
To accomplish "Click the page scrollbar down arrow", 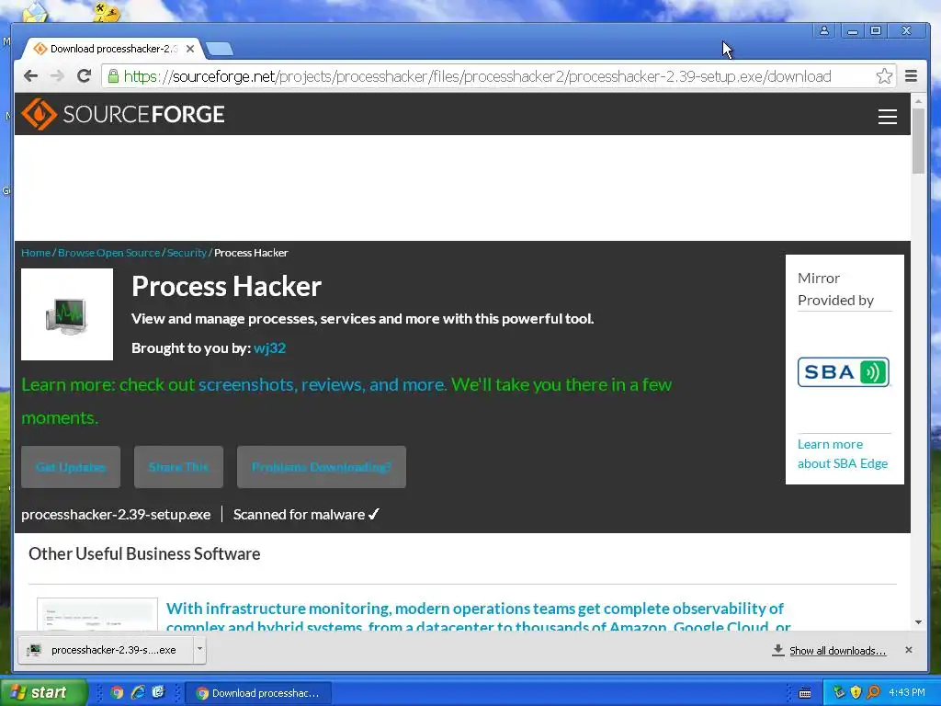I will point(918,622).
